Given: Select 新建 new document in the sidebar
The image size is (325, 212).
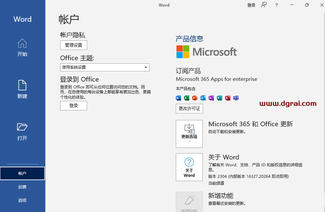Looking at the screenshot, I should click(22, 89).
